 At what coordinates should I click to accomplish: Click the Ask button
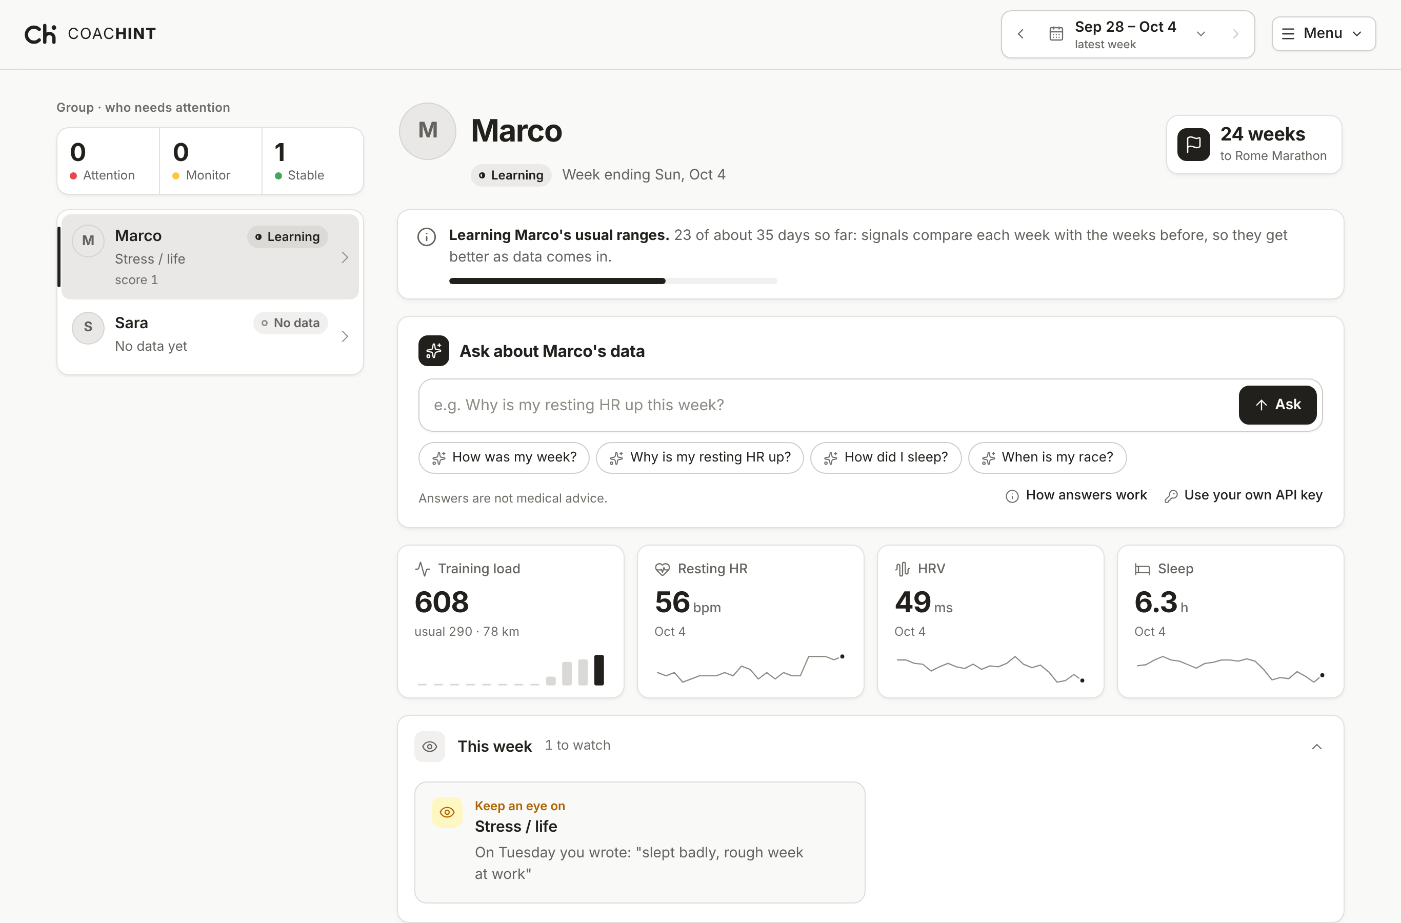tap(1277, 405)
